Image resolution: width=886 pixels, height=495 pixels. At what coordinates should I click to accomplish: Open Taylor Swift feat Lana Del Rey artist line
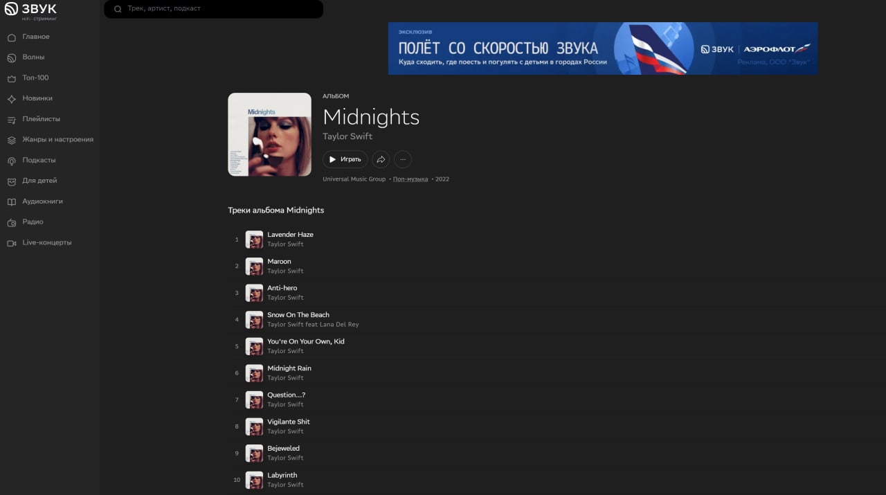tap(313, 325)
